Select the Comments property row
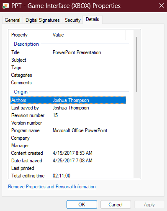This screenshot has width=167, height=211. pyautogui.click(x=68, y=83)
